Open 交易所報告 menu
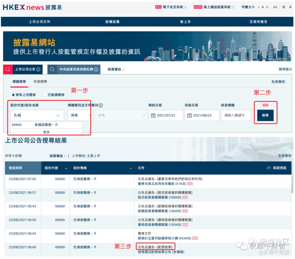Viewport: 295px width, 259px height. coord(258,22)
